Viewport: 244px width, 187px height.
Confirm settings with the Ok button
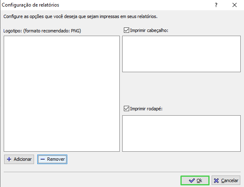click(x=195, y=180)
